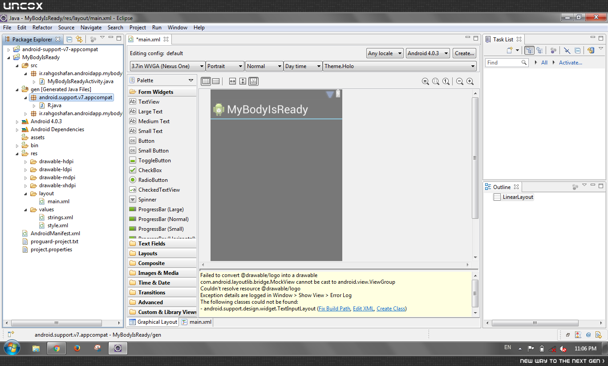Reset canvas zoom to 100%
608x366 pixels.
point(446,81)
